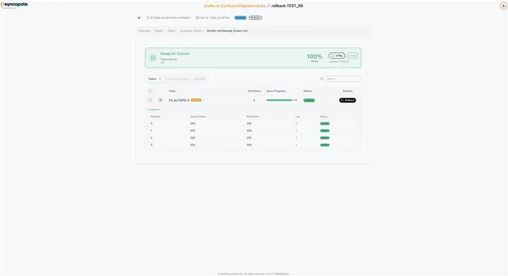Click the back arrow icon
Image resolution: width=508 pixels, height=276 pixels.
point(140,18)
